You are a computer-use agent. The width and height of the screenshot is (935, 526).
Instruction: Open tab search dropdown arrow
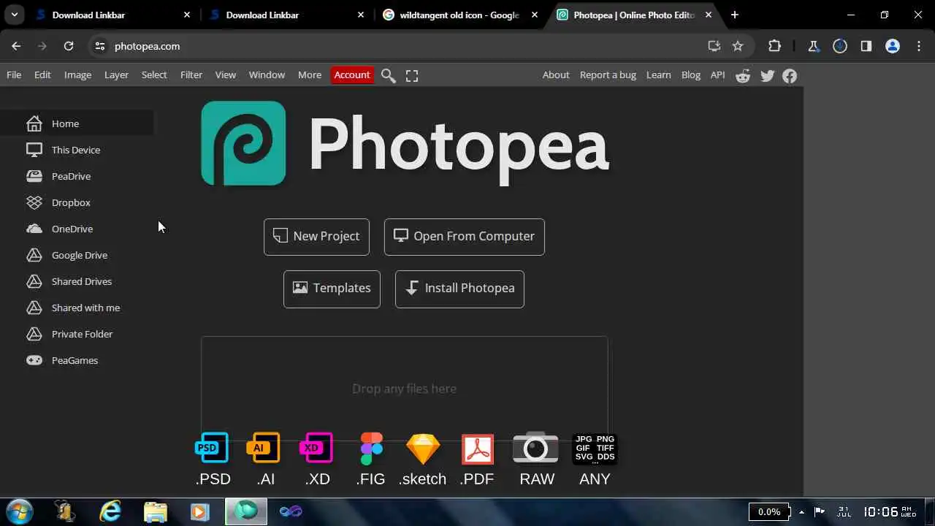tap(14, 15)
